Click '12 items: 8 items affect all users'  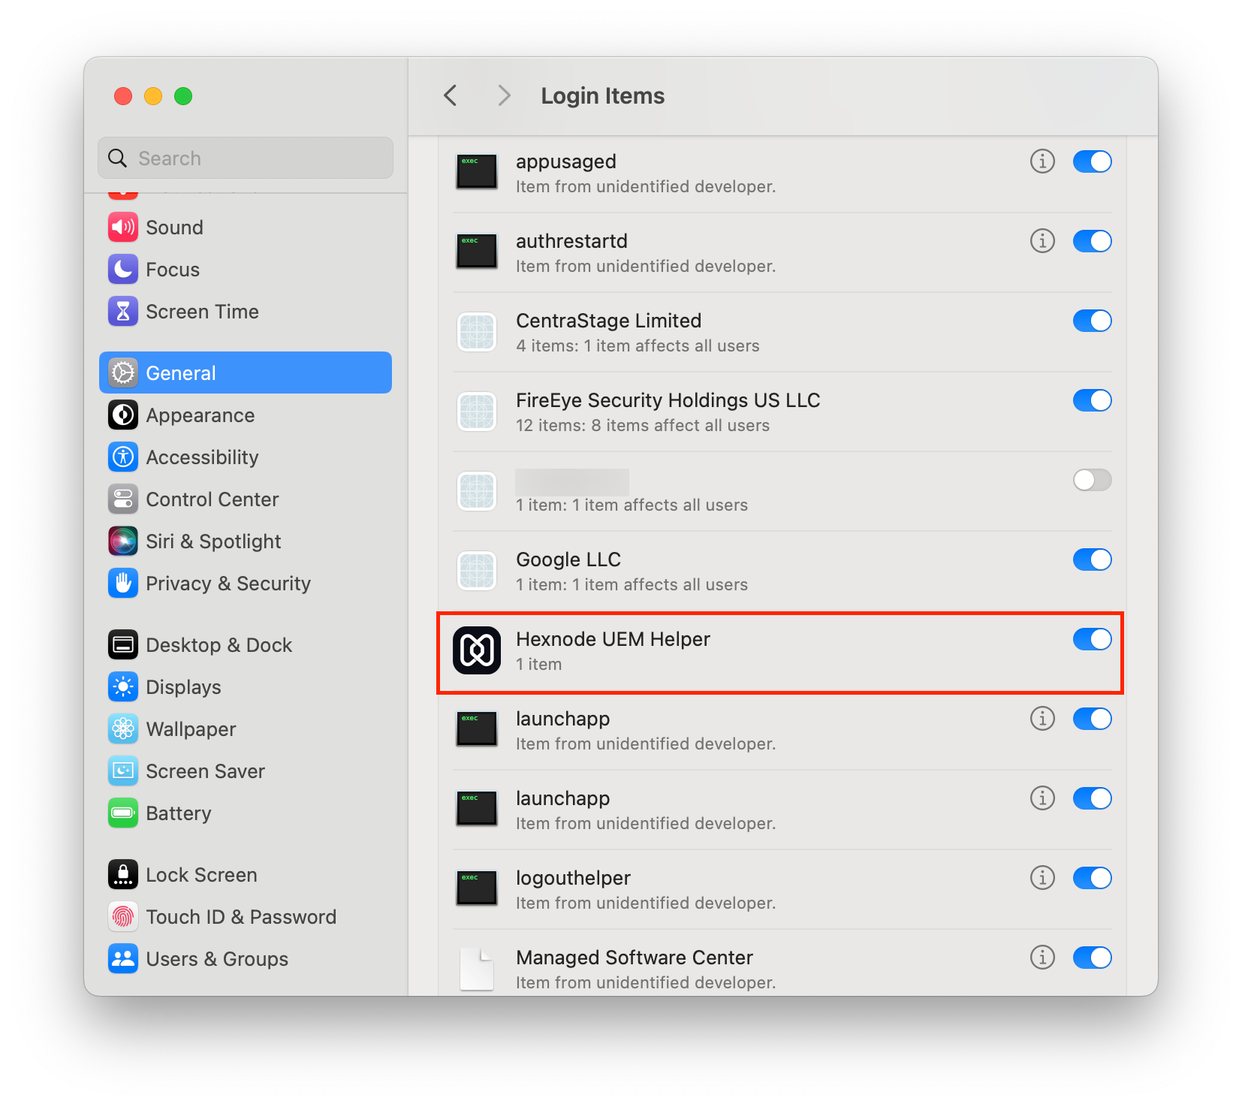(x=643, y=425)
